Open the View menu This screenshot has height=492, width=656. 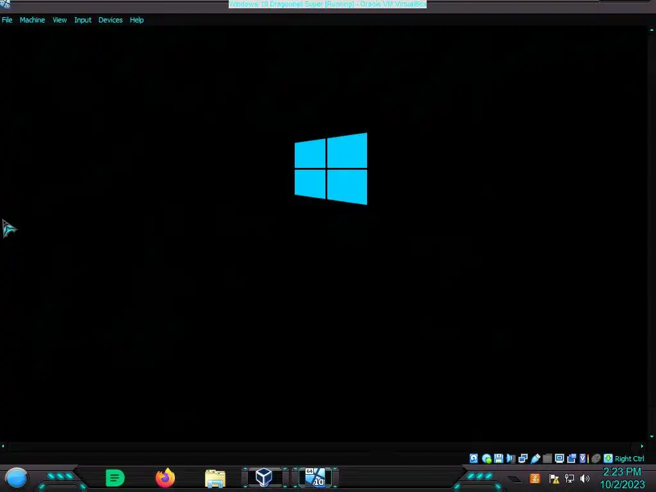(60, 20)
